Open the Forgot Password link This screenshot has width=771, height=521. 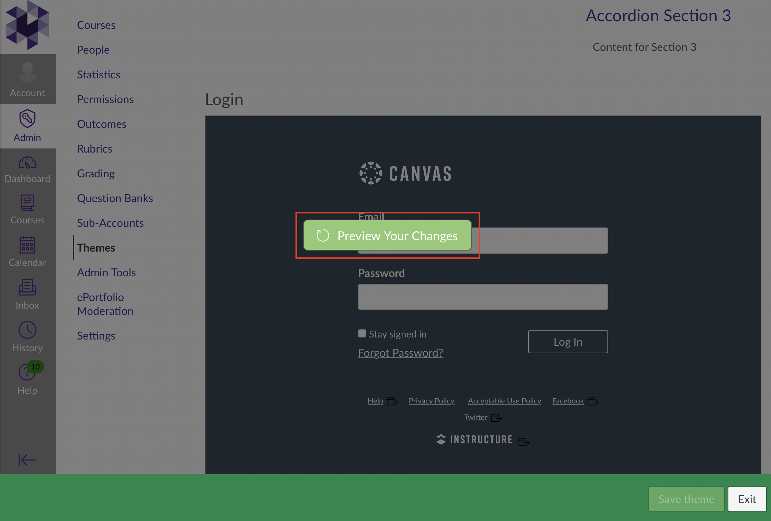tap(400, 353)
